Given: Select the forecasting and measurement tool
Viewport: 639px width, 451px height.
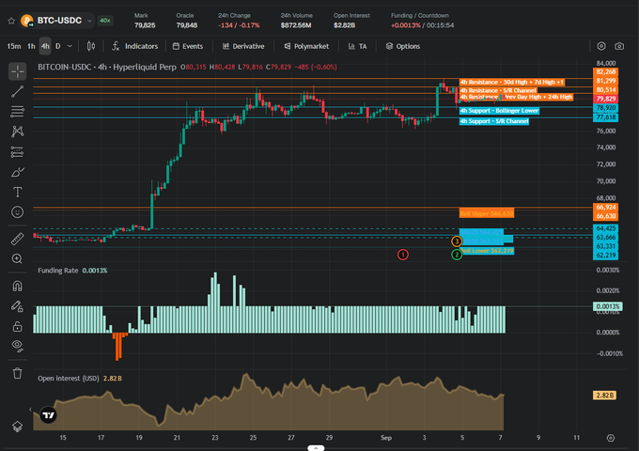Looking at the screenshot, I should [17, 152].
